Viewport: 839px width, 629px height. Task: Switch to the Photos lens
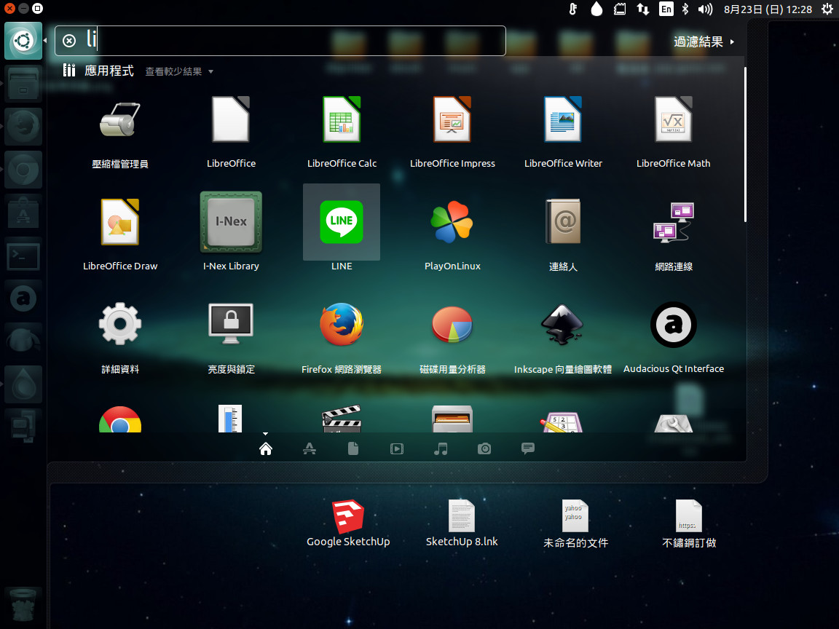pyautogui.click(x=484, y=448)
